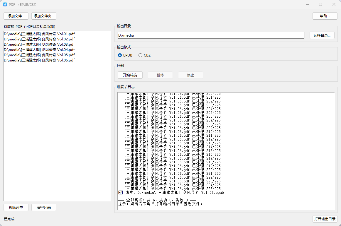The image size is (341, 226).
Task: Click the app icon in title bar
Action: point(5,4)
